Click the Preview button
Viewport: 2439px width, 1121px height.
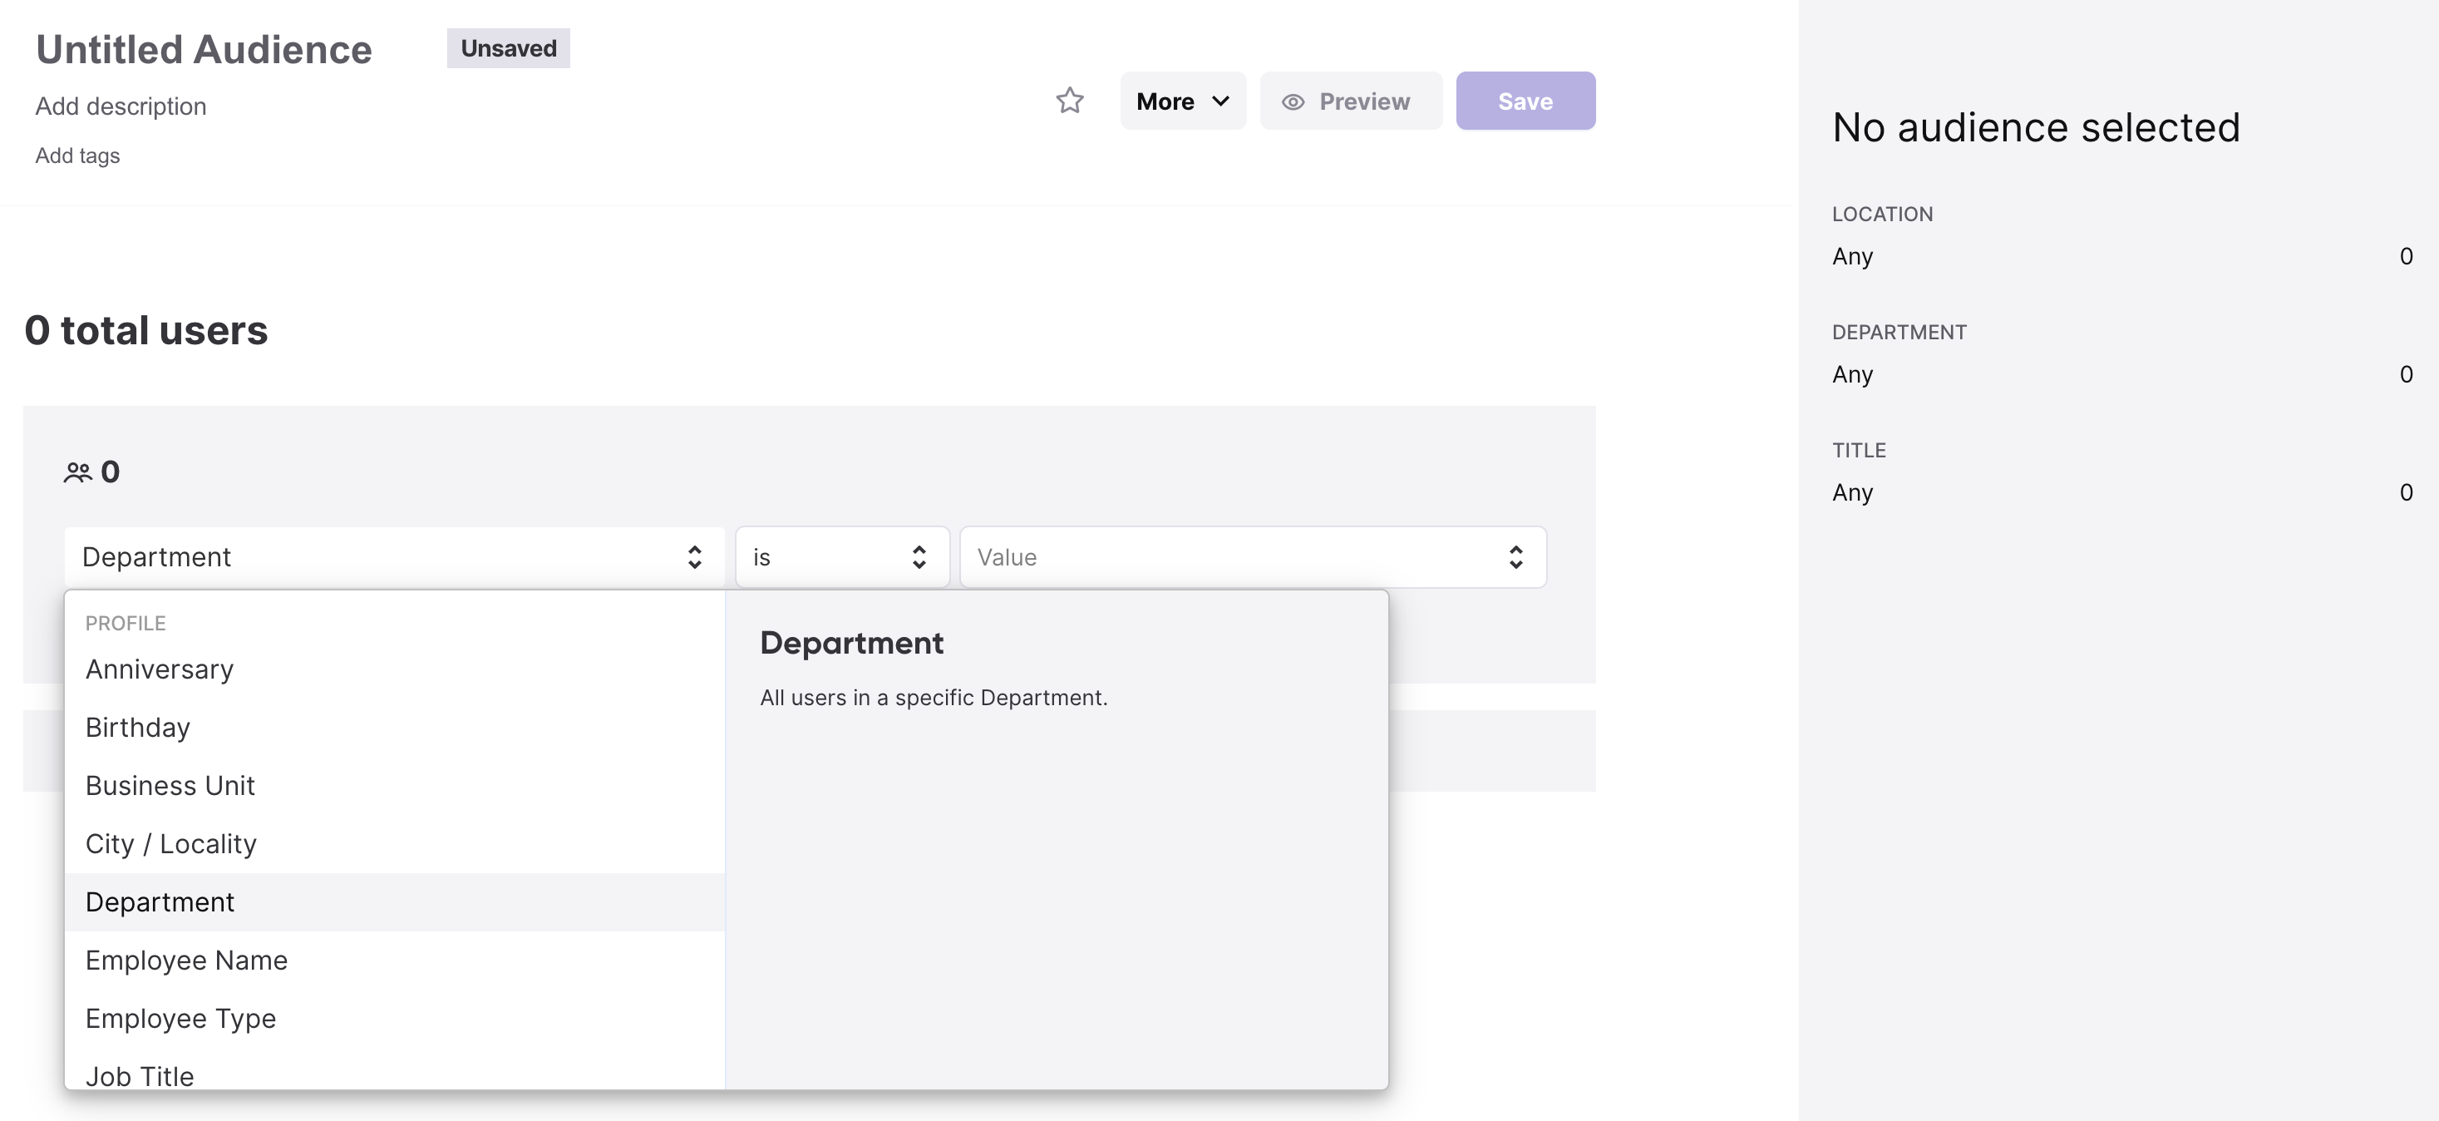1350,101
